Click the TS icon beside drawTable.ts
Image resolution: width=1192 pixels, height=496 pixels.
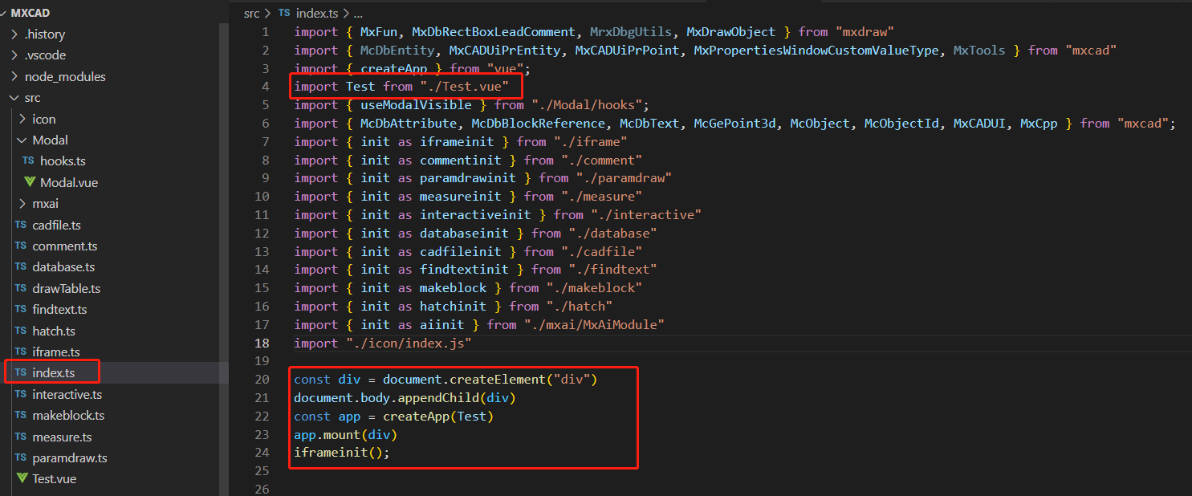click(21, 289)
